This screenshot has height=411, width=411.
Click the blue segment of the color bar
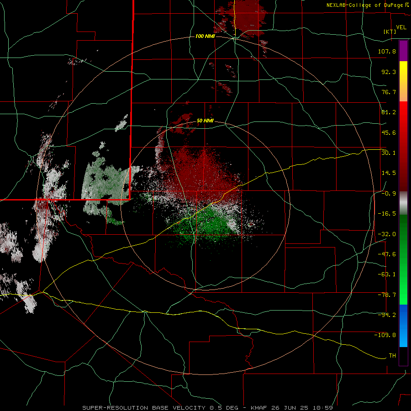(403, 326)
